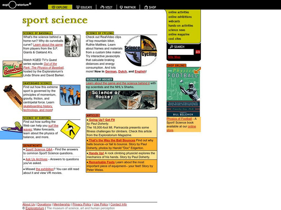This screenshot has width=281, height=210.
Task: Open Going Up? Get Fit article
Action: pos(102,120)
